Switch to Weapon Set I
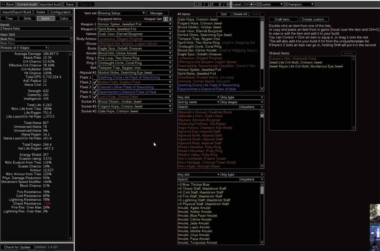The image size is (380, 251). click(x=166, y=19)
